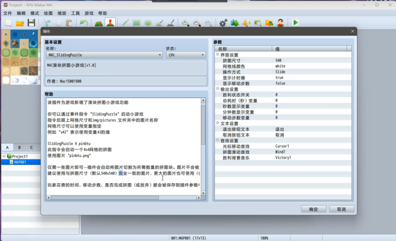
Task: Pick the water whirlpool tile in palette
Action: coord(33,44)
